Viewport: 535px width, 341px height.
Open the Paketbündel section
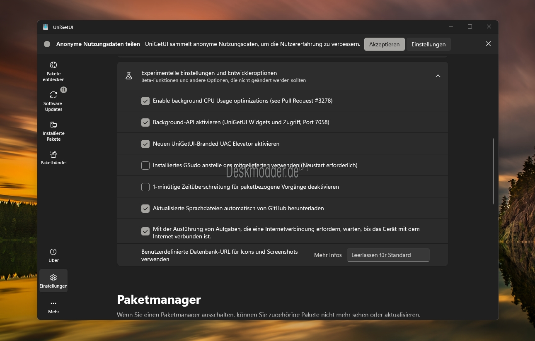[x=53, y=158]
